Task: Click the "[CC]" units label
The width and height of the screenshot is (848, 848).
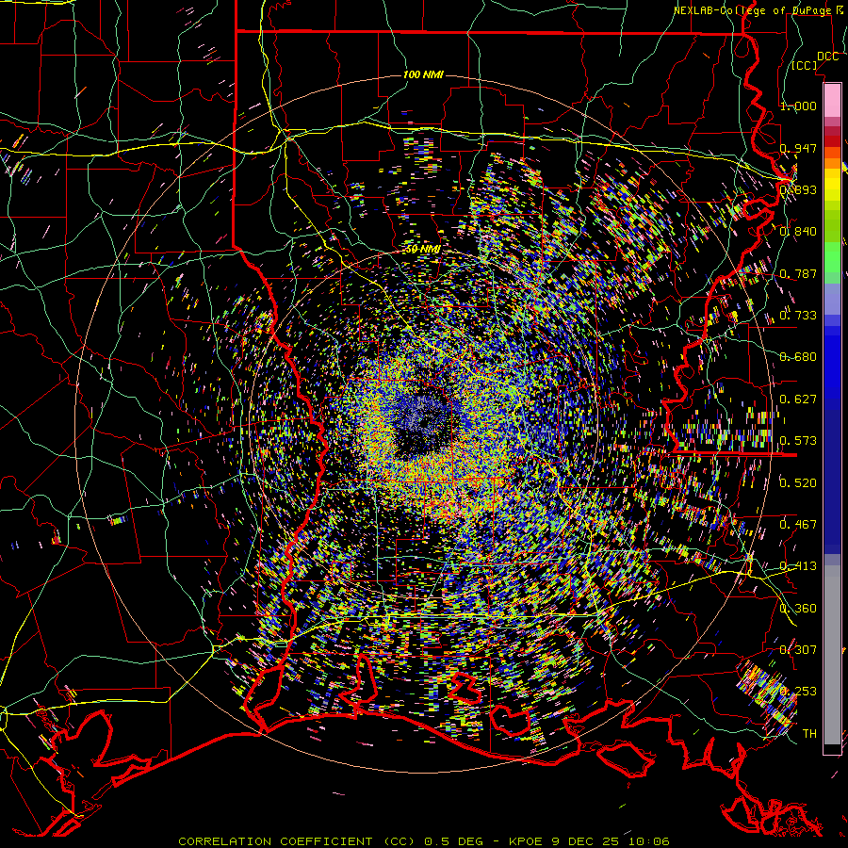Action: point(805,65)
